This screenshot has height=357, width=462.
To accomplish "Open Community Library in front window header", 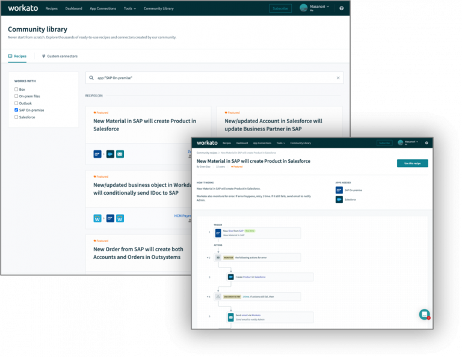I will [x=301, y=143].
